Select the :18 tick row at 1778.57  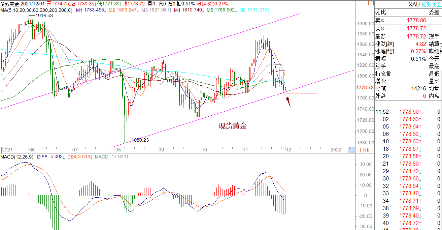click(408, 149)
